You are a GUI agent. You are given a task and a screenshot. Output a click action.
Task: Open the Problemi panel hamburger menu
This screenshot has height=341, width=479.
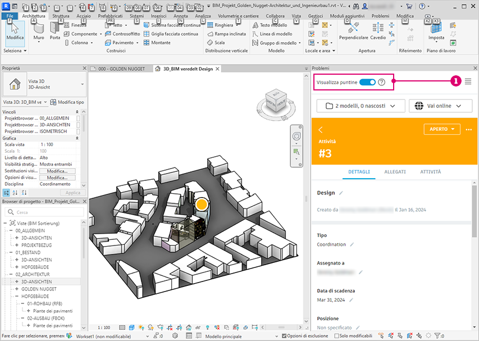click(x=468, y=81)
